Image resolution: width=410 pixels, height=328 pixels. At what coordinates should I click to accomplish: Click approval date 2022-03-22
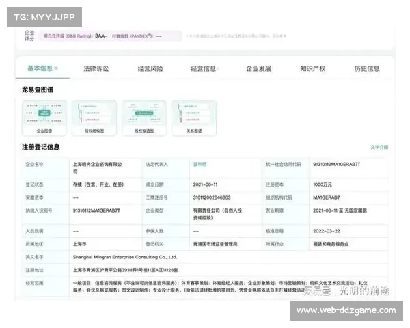(327, 231)
